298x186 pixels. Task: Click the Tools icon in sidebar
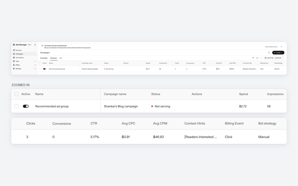[x=14, y=61]
